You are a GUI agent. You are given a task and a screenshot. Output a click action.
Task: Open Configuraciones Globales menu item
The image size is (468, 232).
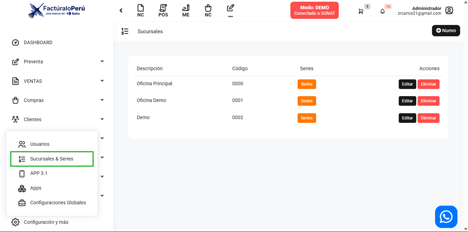coord(58,203)
